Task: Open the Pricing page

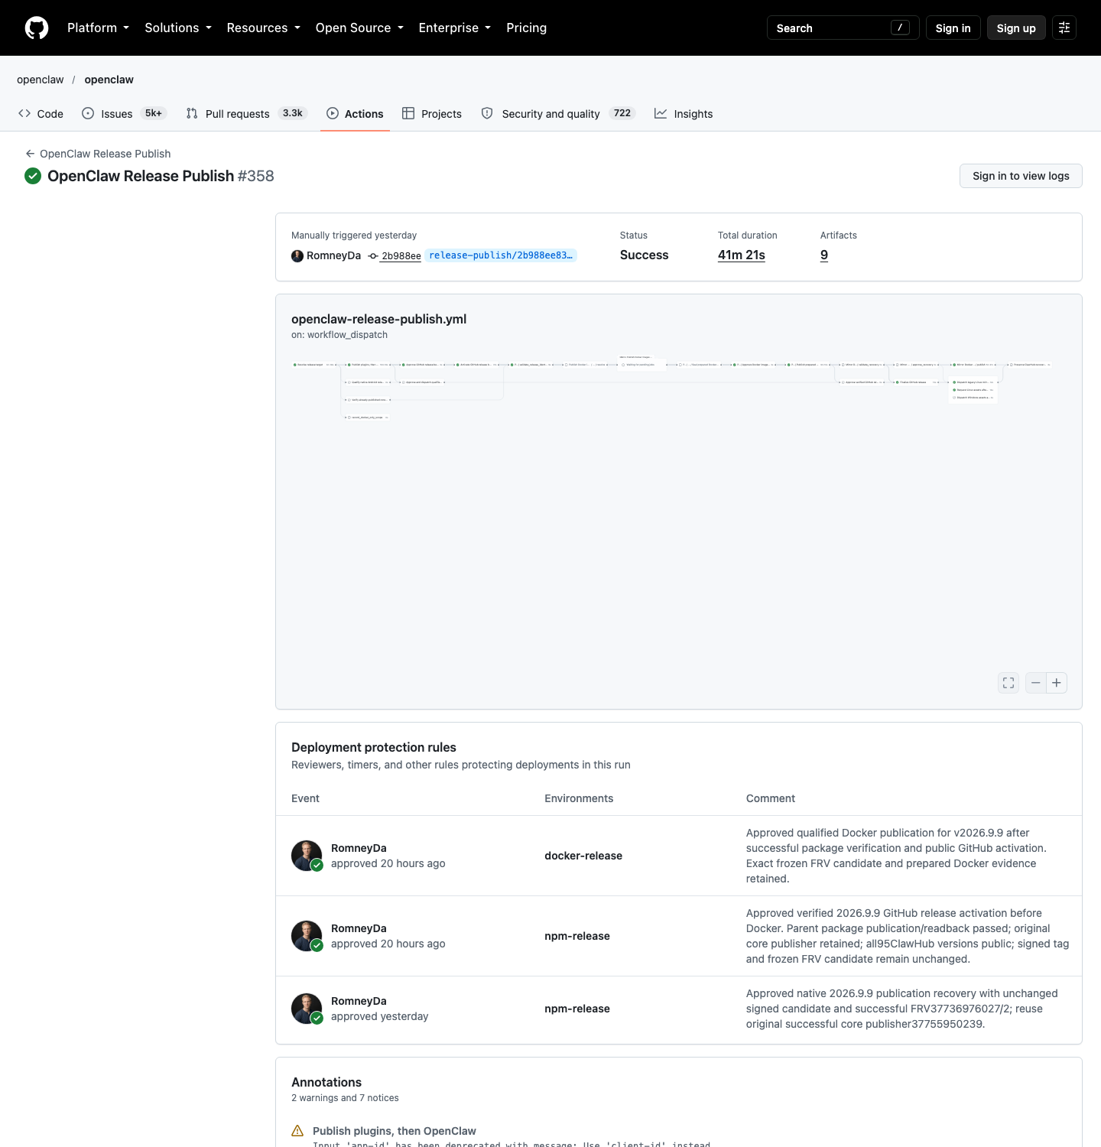Action: coord(527,28)
